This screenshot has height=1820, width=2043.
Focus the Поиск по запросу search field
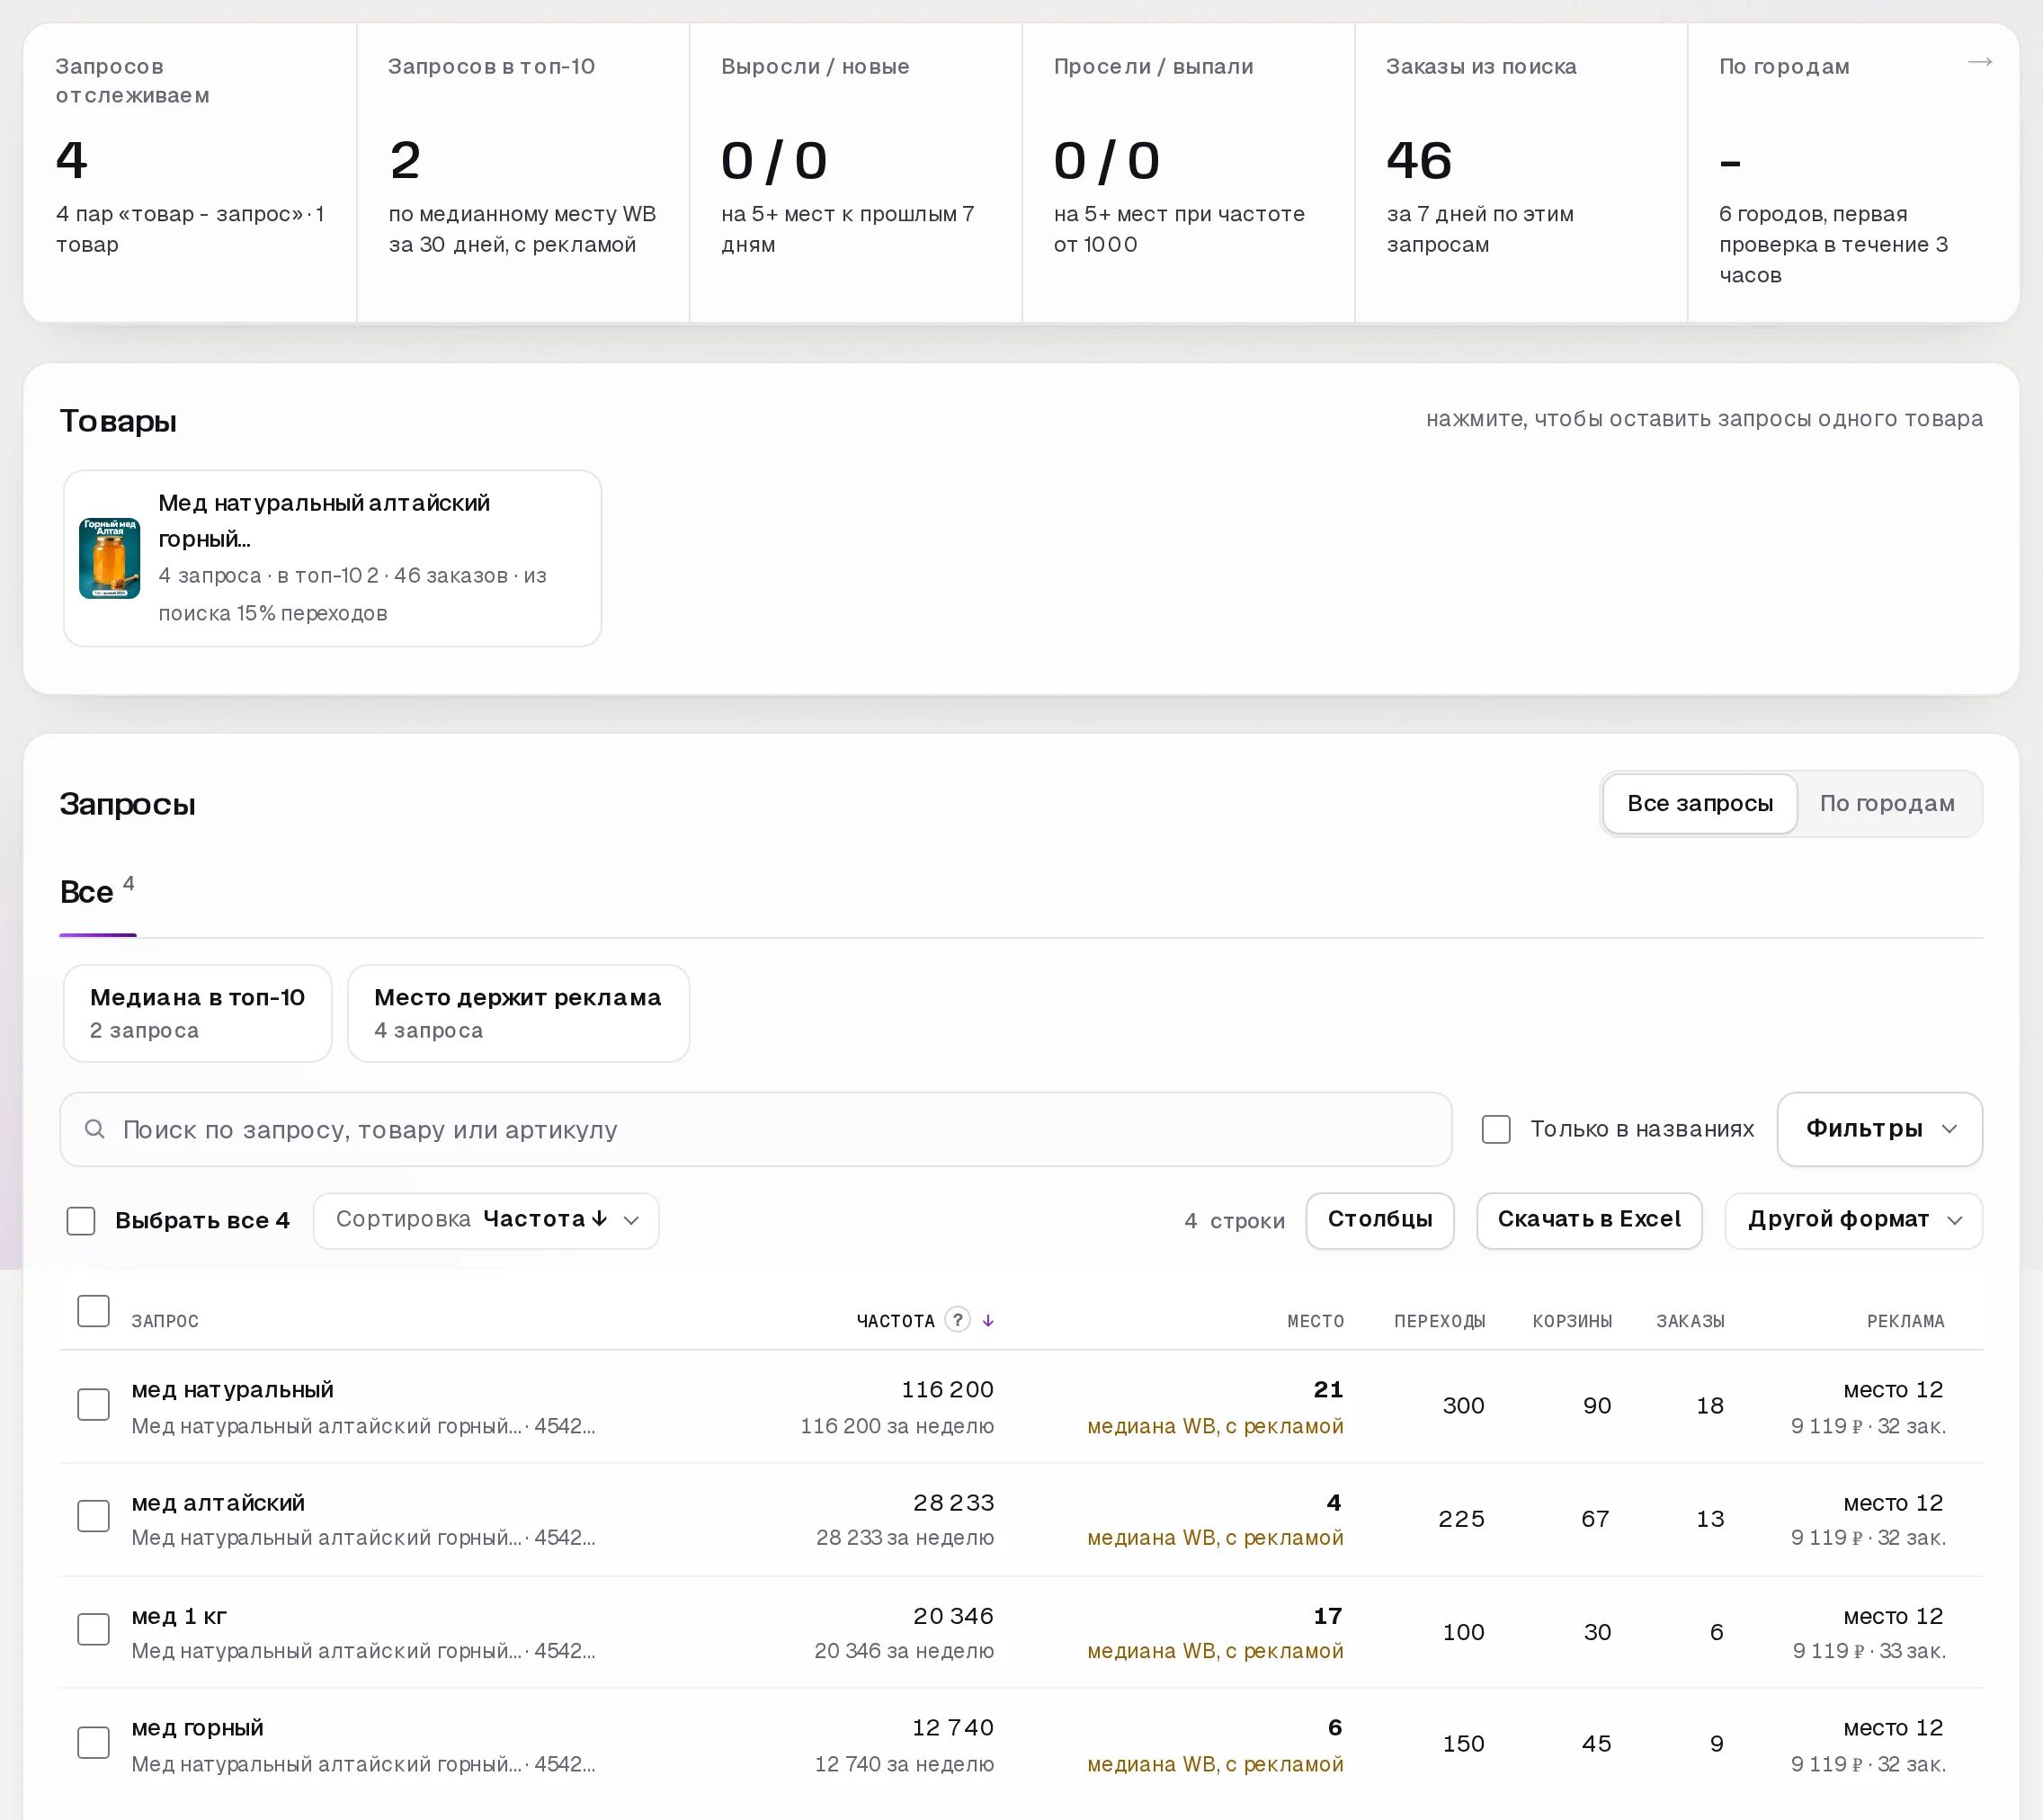coord(755,1129)
